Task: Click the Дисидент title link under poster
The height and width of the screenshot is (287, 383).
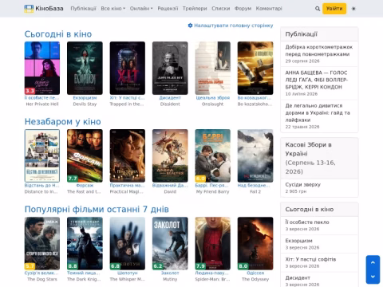Action: (170, 98)
